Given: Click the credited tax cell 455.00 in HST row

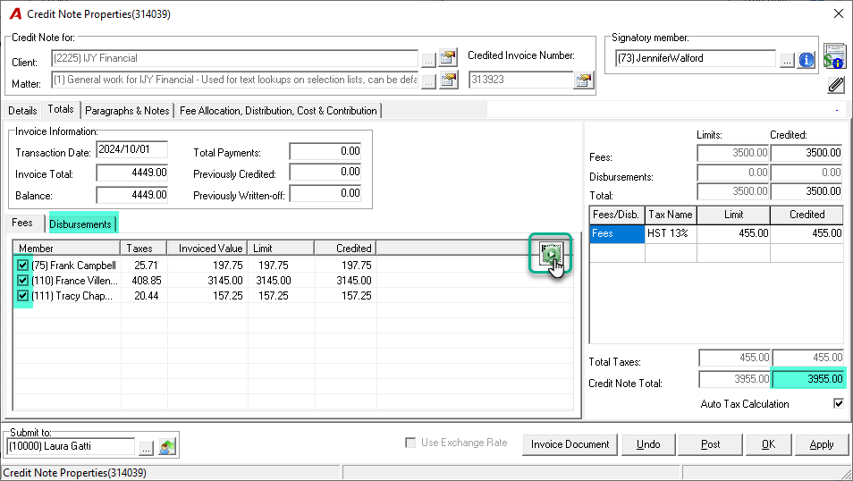Looking at the screenshot, I should tap(807, 233).
